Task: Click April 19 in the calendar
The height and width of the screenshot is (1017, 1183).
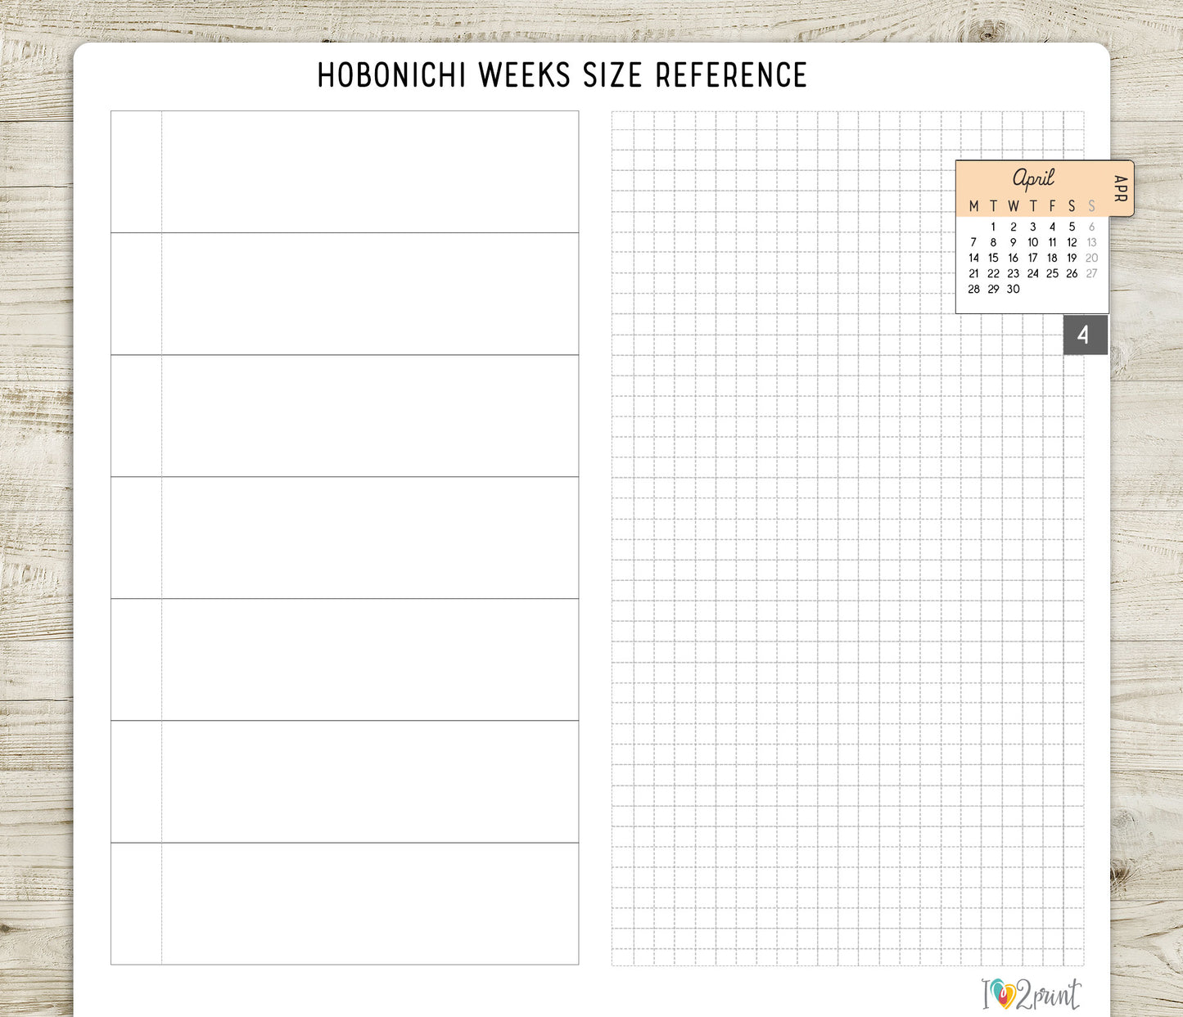Action: point(1072,259)
